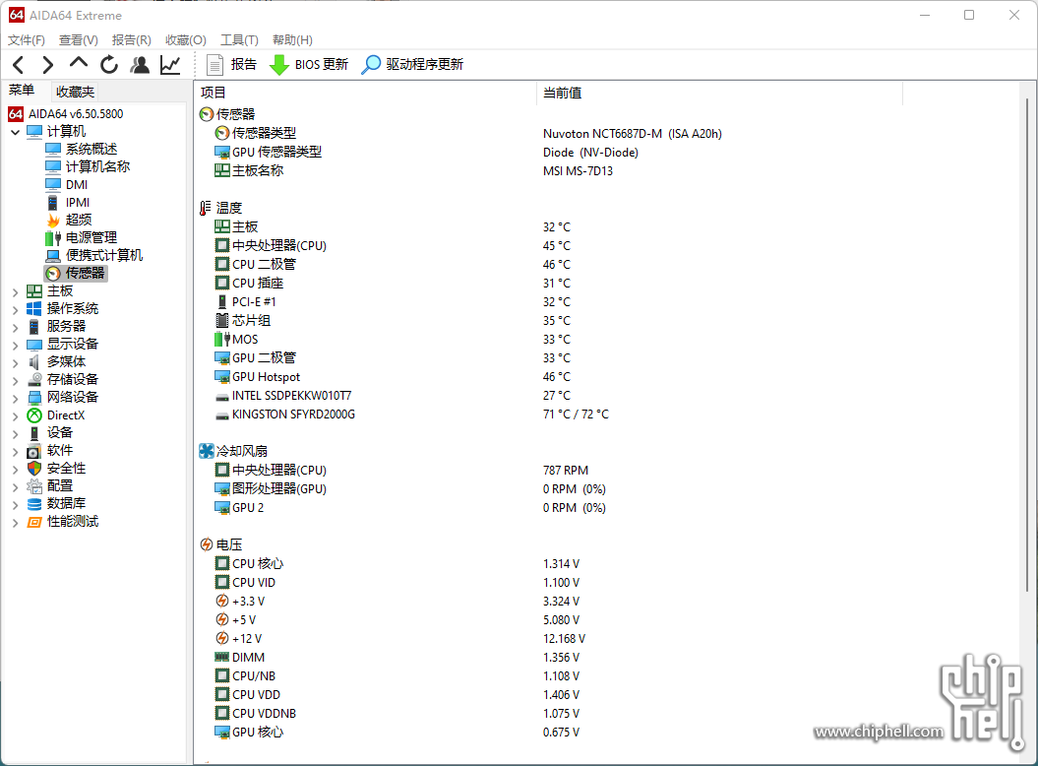The image size is (1038, 766).
Task: Go back with the left arrow toolbar icon
Action: (19, 64)
